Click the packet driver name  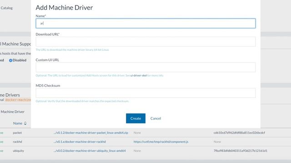(17, 133)
